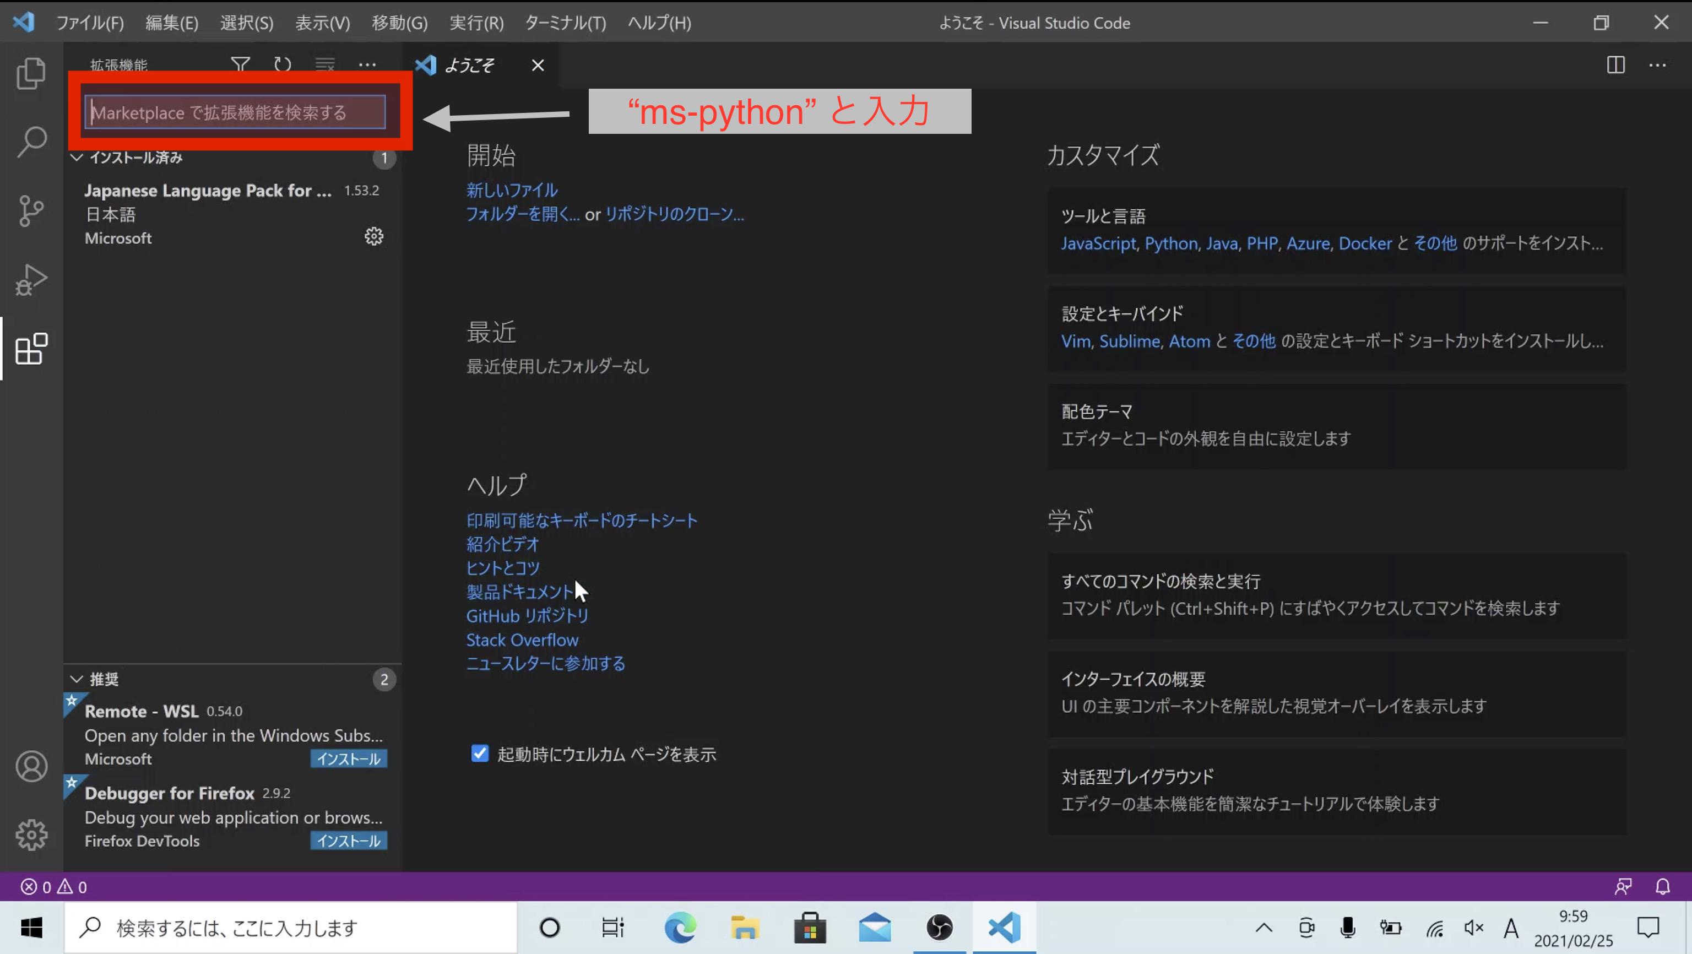This screenshot has width=1692, height=954.
Task: Open the 移動(G) menu
Action: coord(399,23)
